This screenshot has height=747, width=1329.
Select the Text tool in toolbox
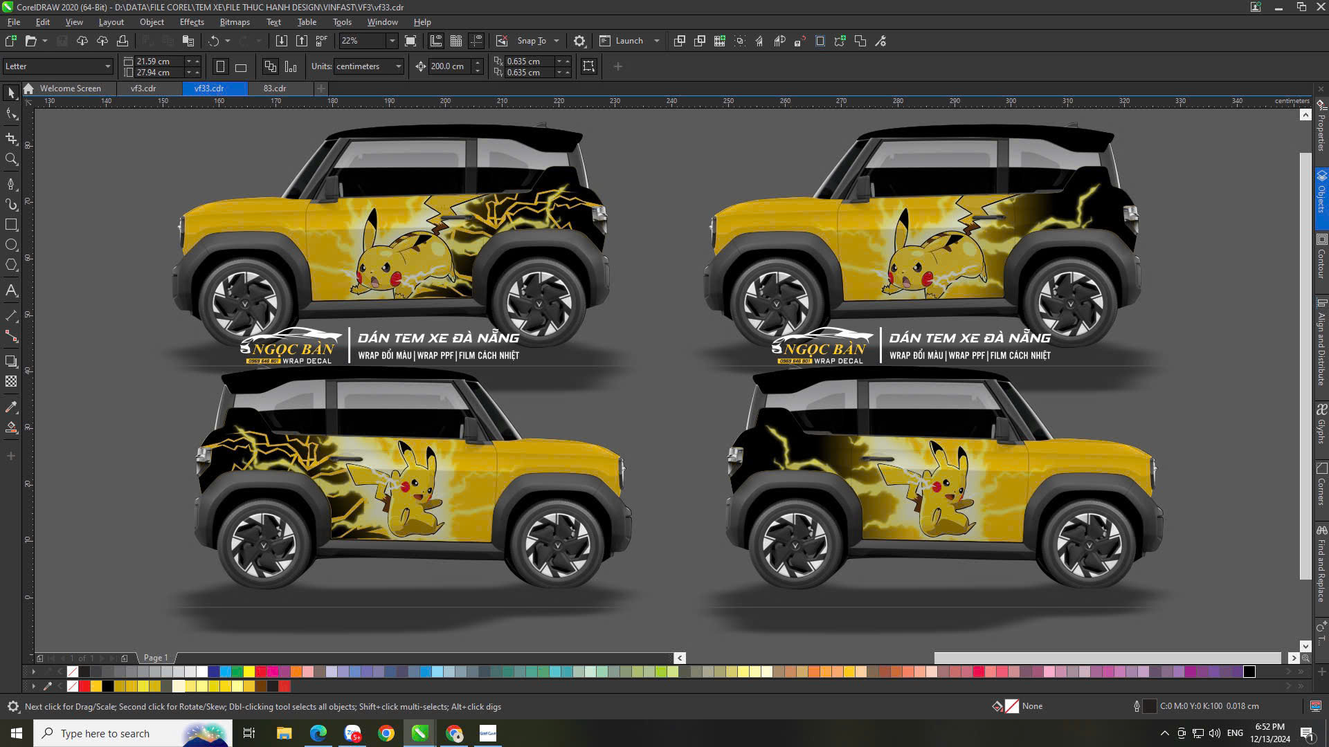coord(11,290)
